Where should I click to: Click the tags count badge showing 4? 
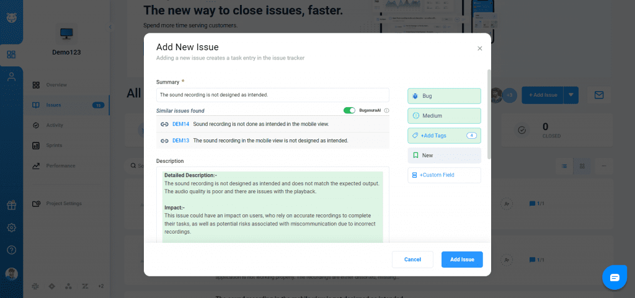point(471,136)
